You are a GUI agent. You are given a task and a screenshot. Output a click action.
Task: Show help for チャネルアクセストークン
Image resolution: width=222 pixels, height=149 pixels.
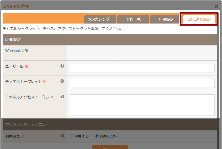(x=62, y=96)
